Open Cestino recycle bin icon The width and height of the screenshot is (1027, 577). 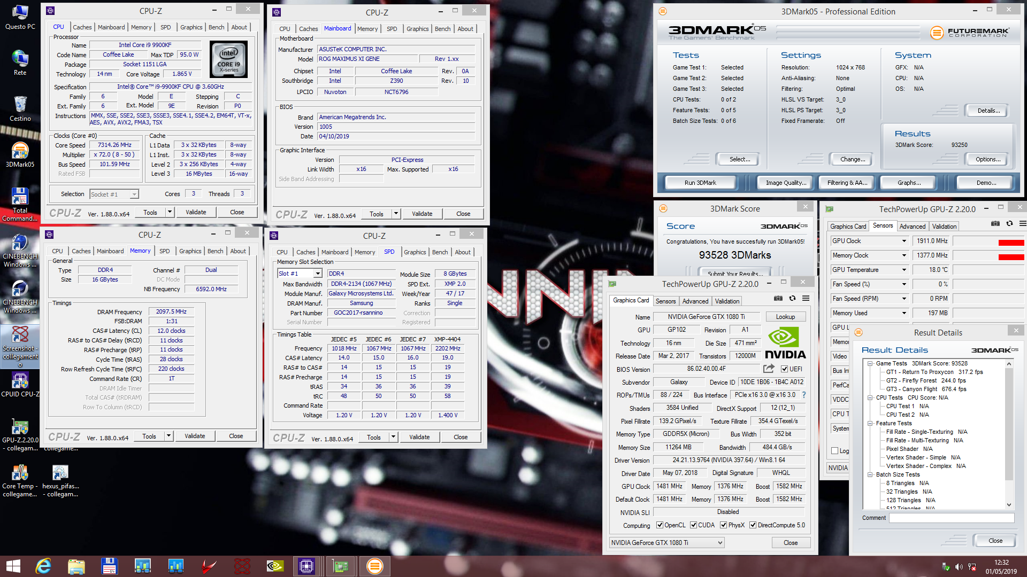(x=20, y=109)
